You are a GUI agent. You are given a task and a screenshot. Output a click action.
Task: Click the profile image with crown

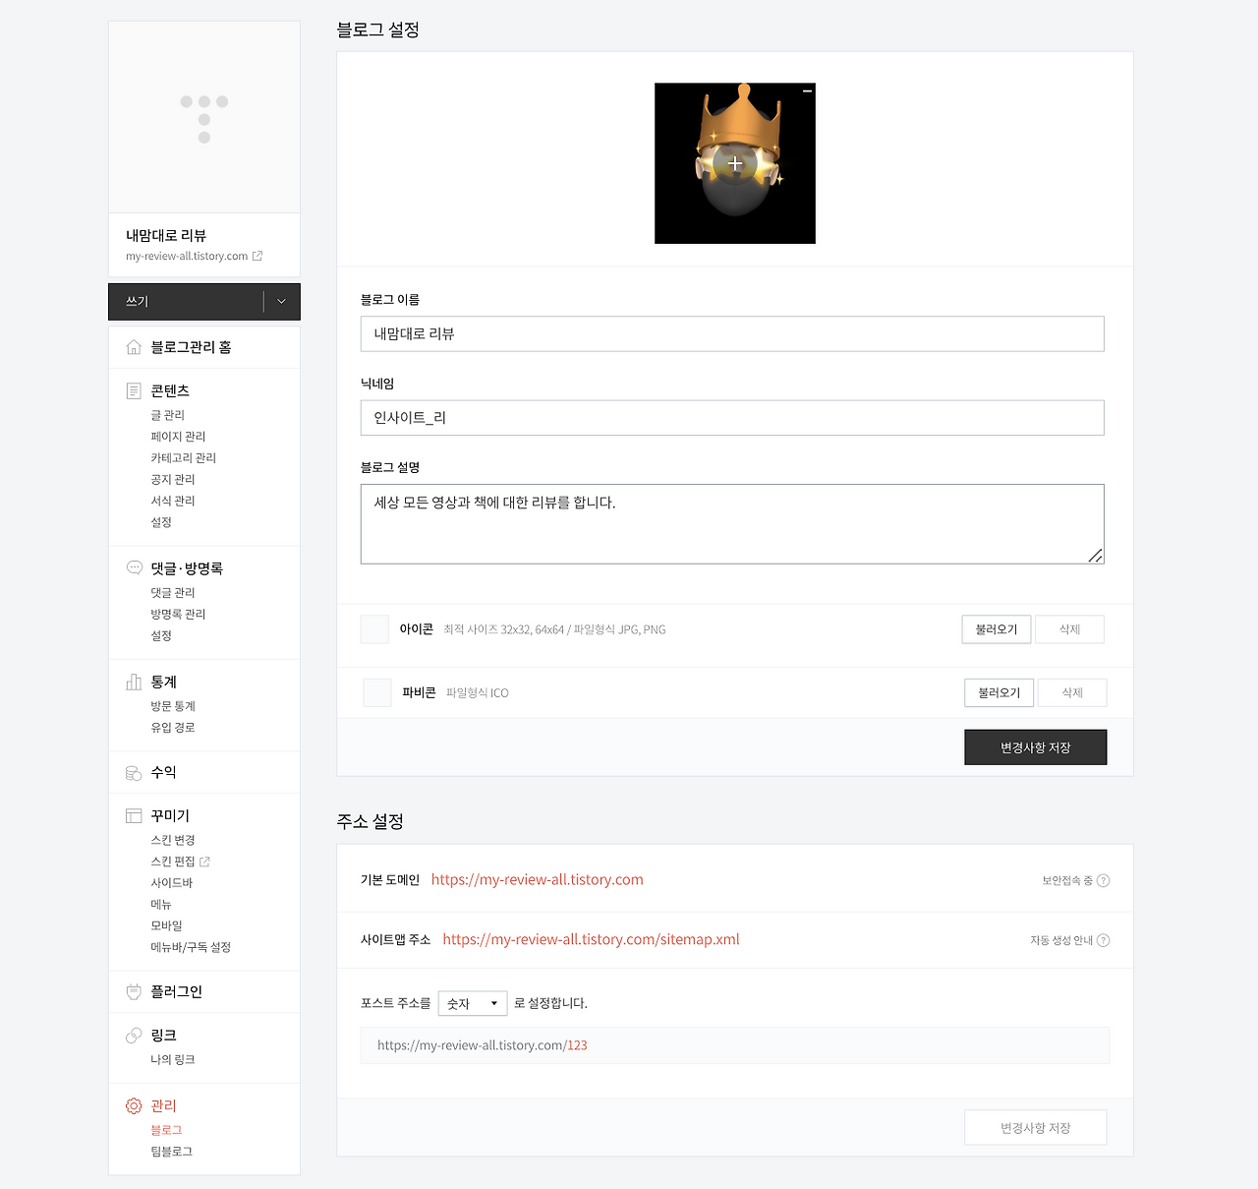tap(735, 163)
